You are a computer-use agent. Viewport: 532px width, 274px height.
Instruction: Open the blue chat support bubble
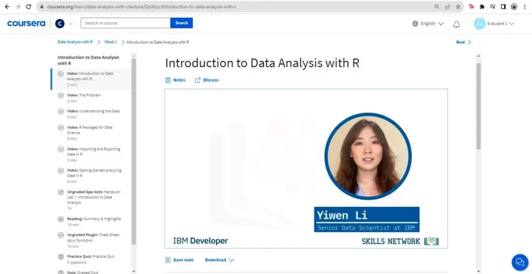pyautogui.click(x=520, y=262)
